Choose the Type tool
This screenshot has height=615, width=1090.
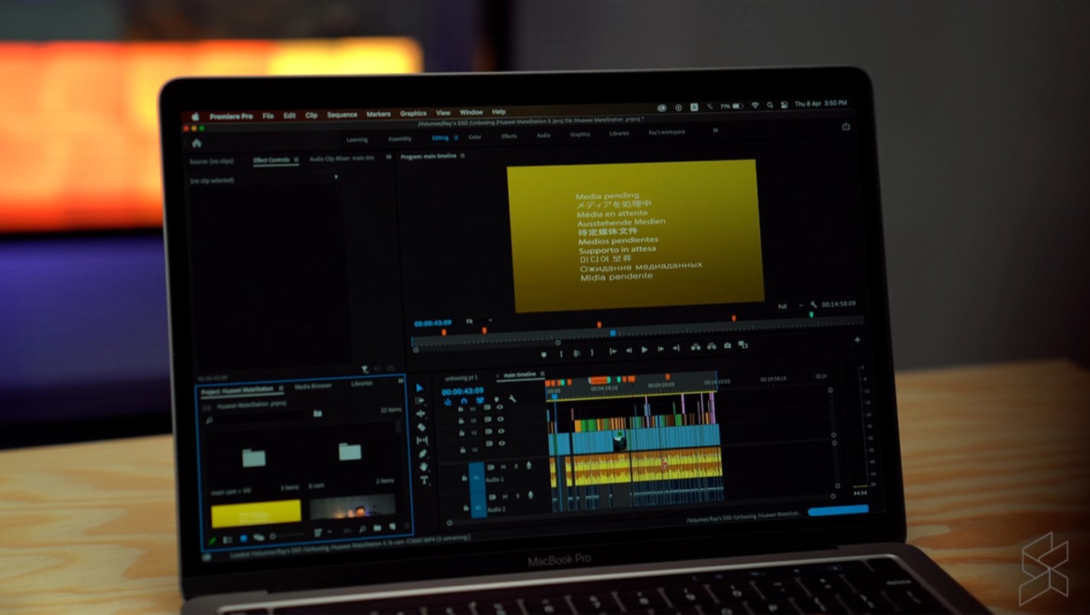click(x=424, y=480)
